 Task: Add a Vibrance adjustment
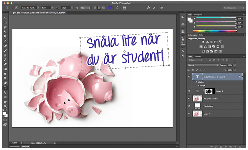pos(220,42)
